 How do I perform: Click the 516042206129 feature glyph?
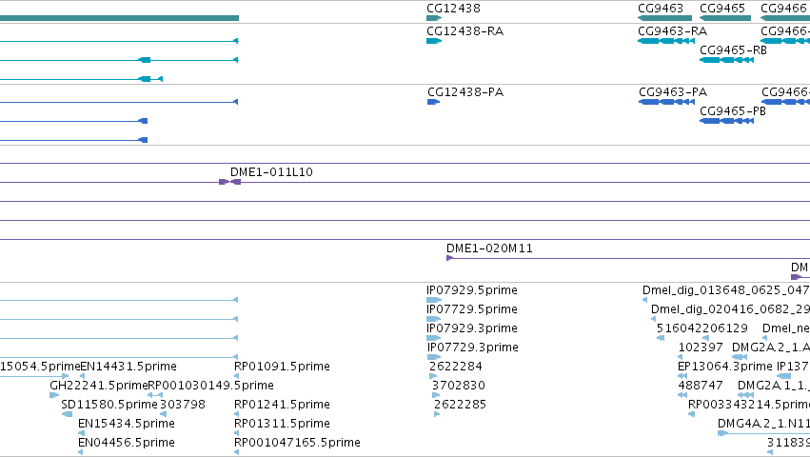(661, 338)
